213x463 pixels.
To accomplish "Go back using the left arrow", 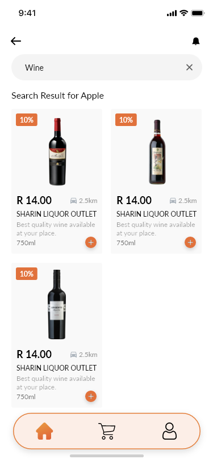I will click(x=16, y=41).
